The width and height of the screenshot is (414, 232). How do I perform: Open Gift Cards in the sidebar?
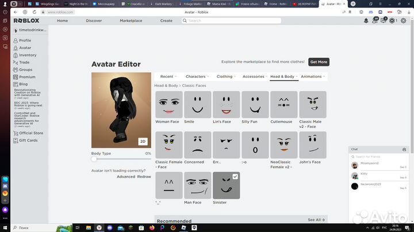coord(28,140)
